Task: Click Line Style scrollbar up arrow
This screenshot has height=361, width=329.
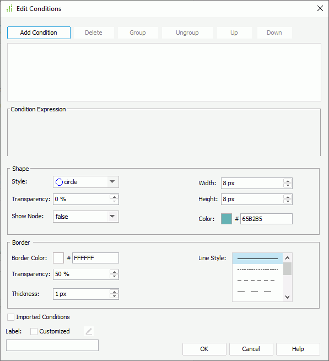Action: point(287,258)
